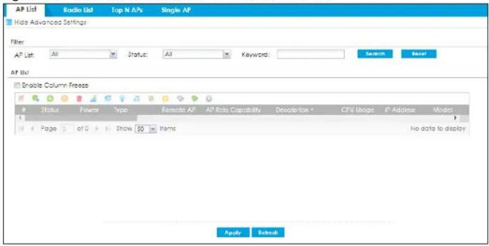Sort by the Description column header
This screenshot has width=489, height=246.
(x=294, y=110)
